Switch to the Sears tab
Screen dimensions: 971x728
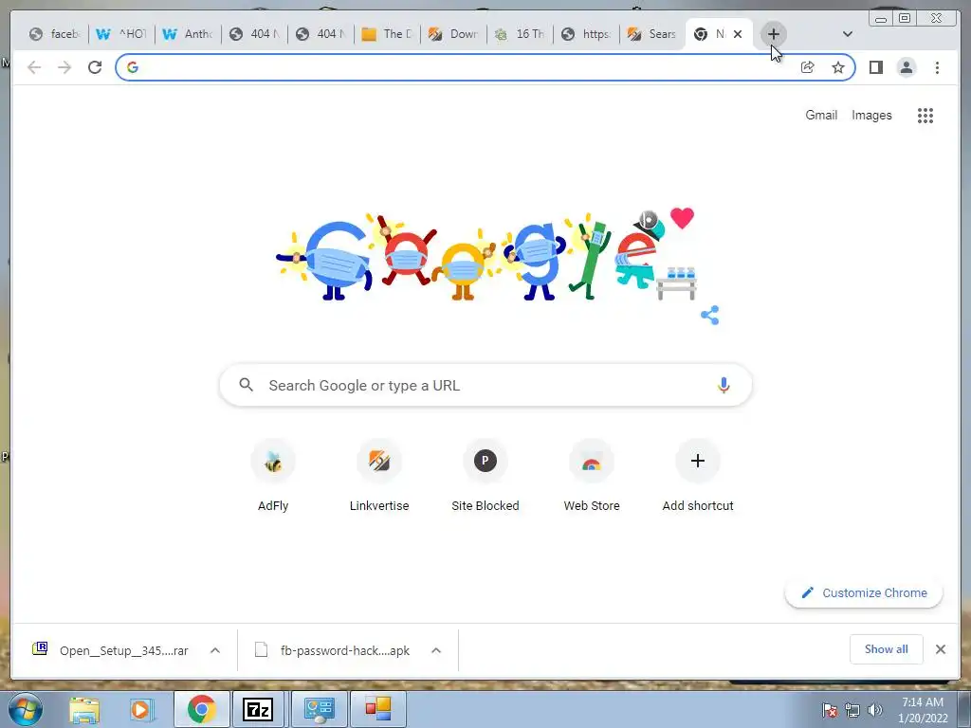click(652, 34)
